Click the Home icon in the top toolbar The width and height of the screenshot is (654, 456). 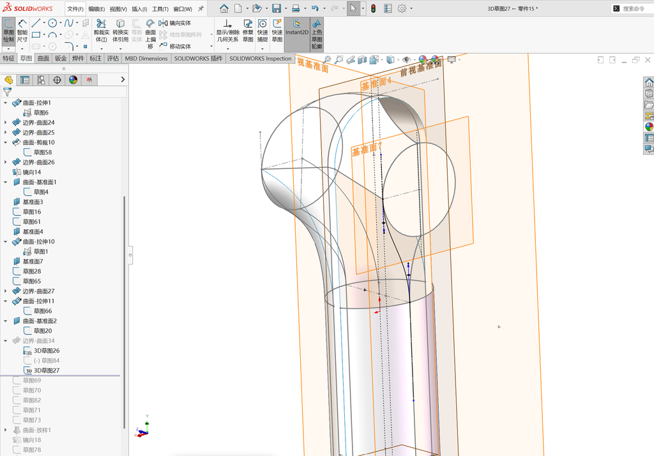pyautogui.click(x=224, y=8)
